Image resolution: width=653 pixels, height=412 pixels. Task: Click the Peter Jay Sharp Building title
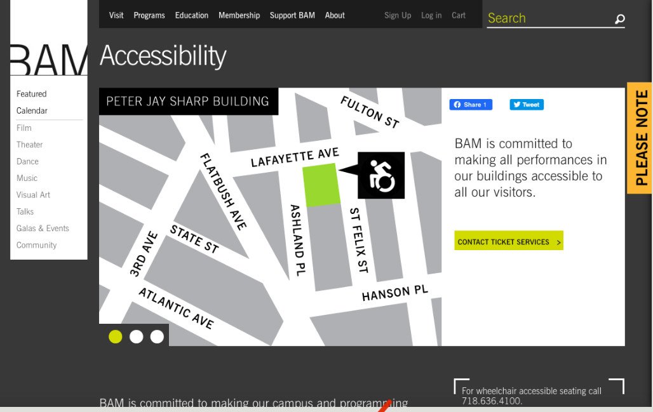click(x=188, y=101)
